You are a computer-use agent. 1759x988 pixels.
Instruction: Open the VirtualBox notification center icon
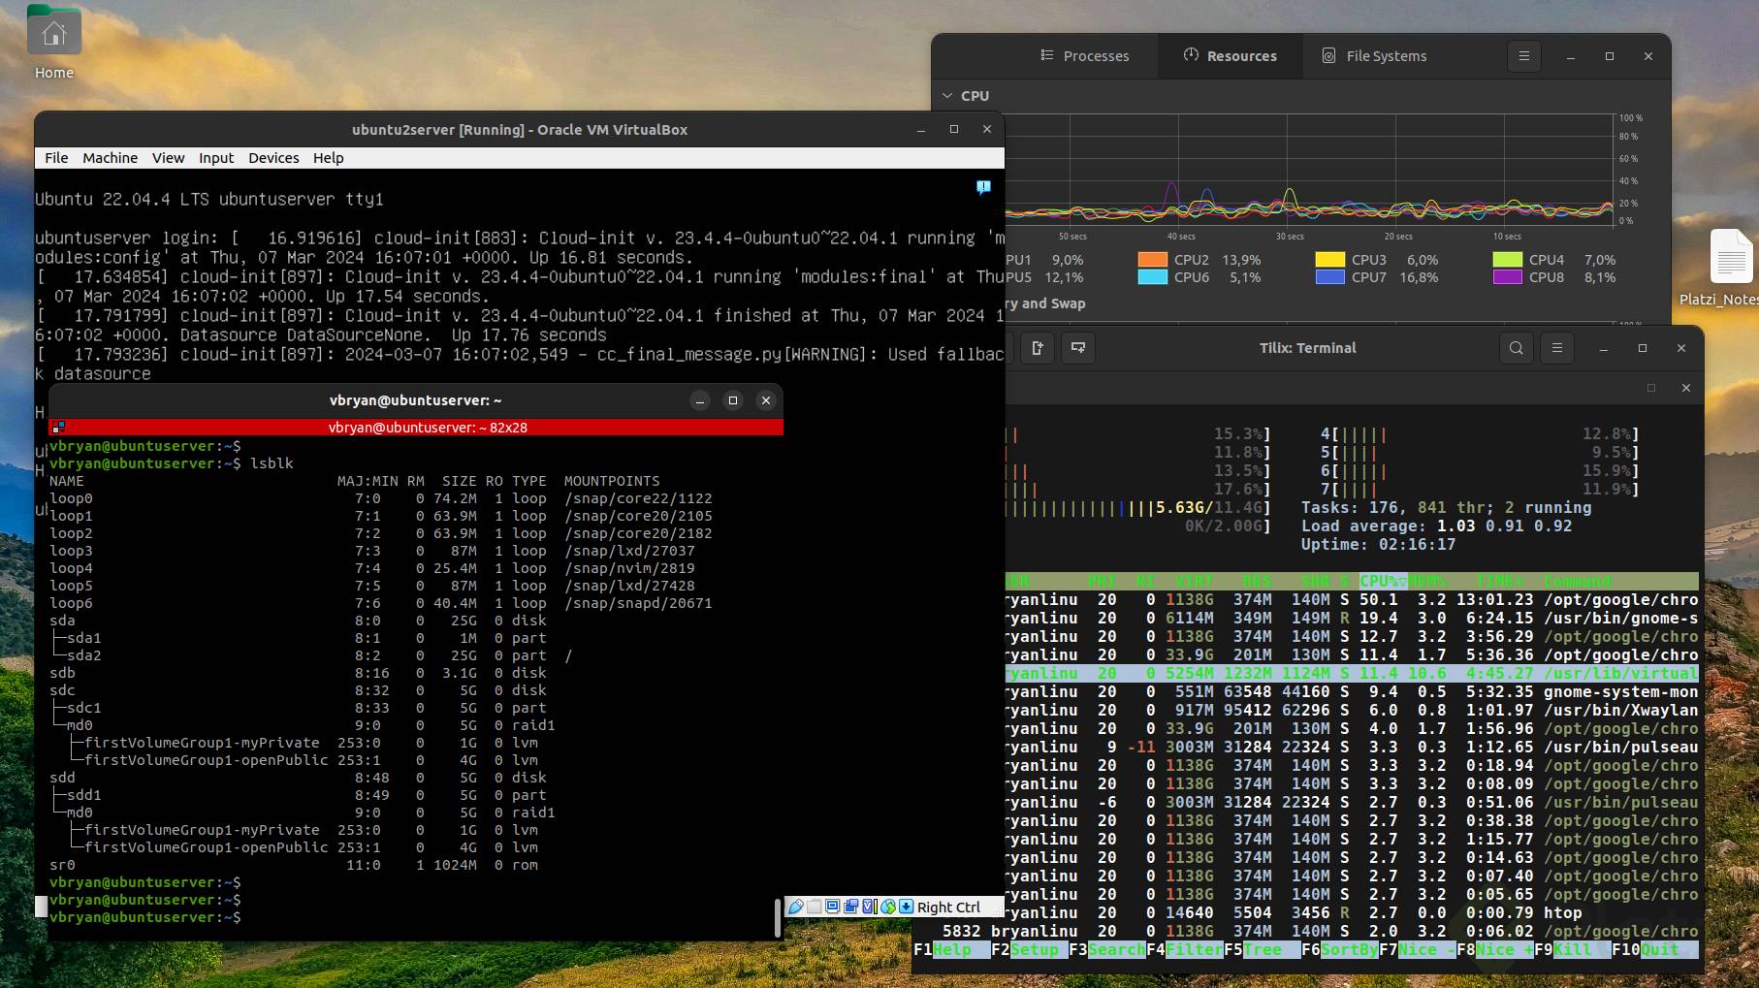click(983, 187)
